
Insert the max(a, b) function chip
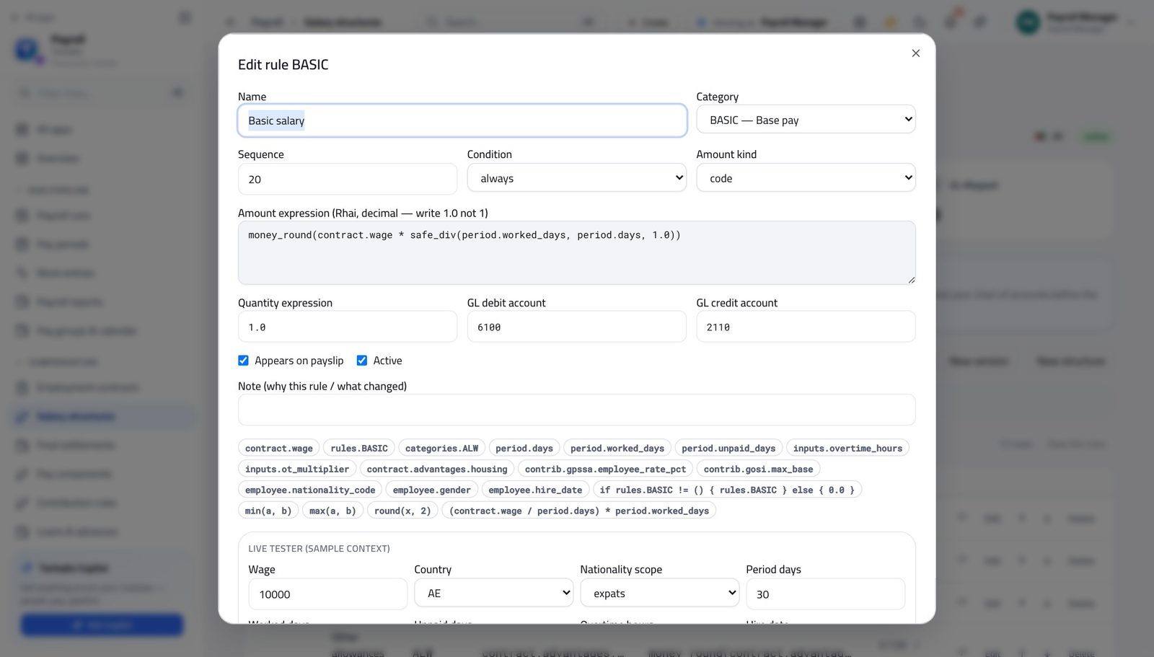coord(332,511)
